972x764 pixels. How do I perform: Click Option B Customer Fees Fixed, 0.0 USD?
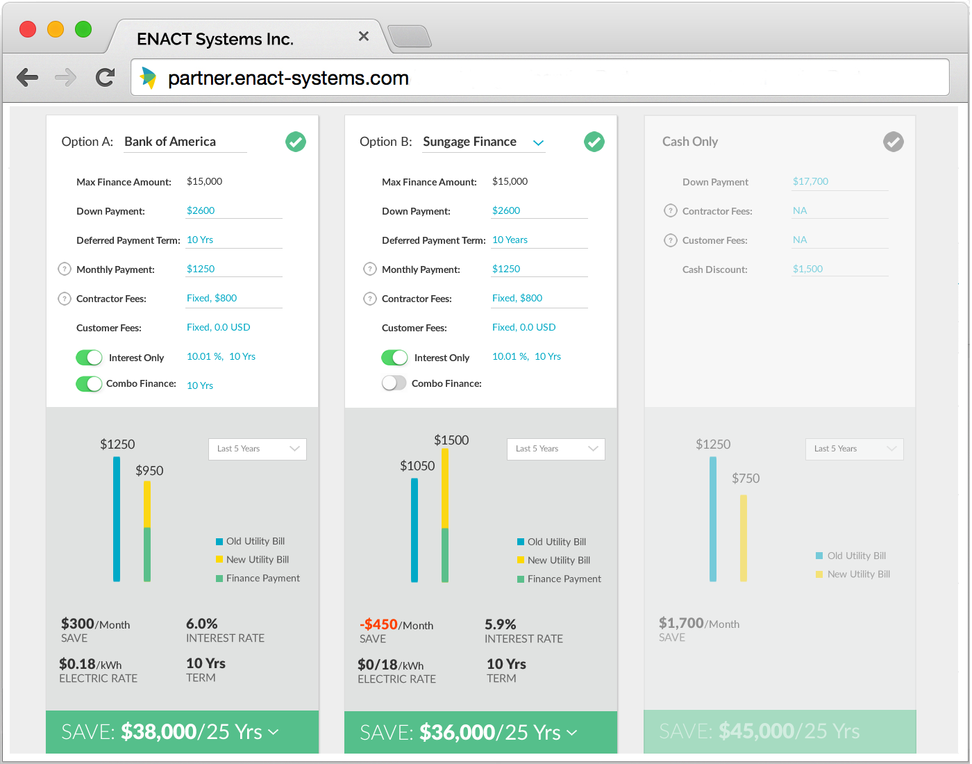[524, 327]
